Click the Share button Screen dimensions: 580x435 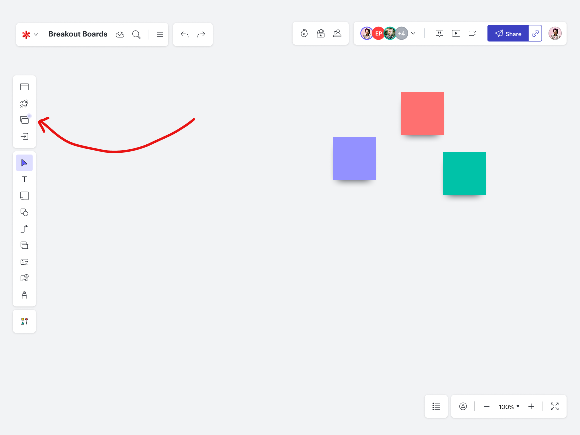508,34
